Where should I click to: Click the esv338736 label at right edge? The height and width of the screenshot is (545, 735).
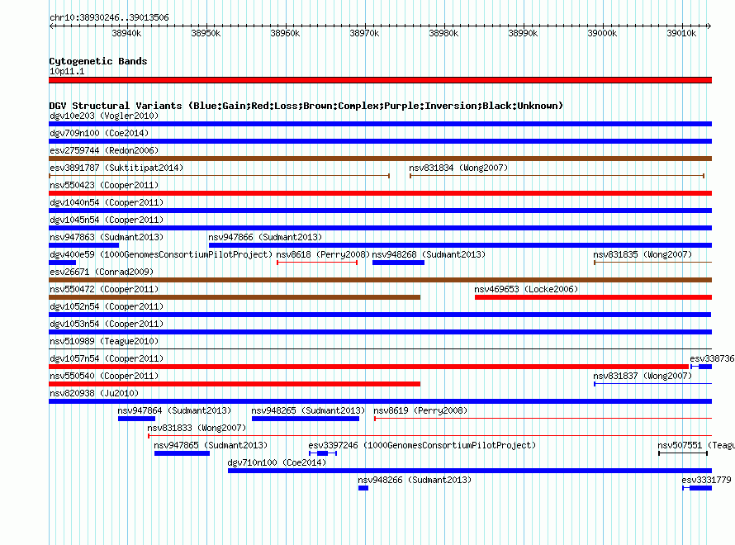[x=712, y=358]
